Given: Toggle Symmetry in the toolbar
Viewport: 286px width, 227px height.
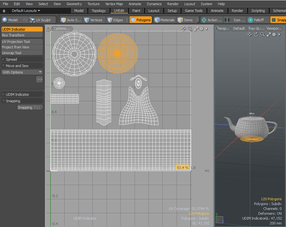Looking at the screenshot, I should (236, 20).
